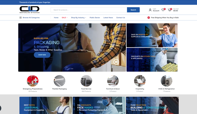The width and height of the screenshot is (197, 114).
Task: Open the Food Service category icon
Action: tap(86, 81)
